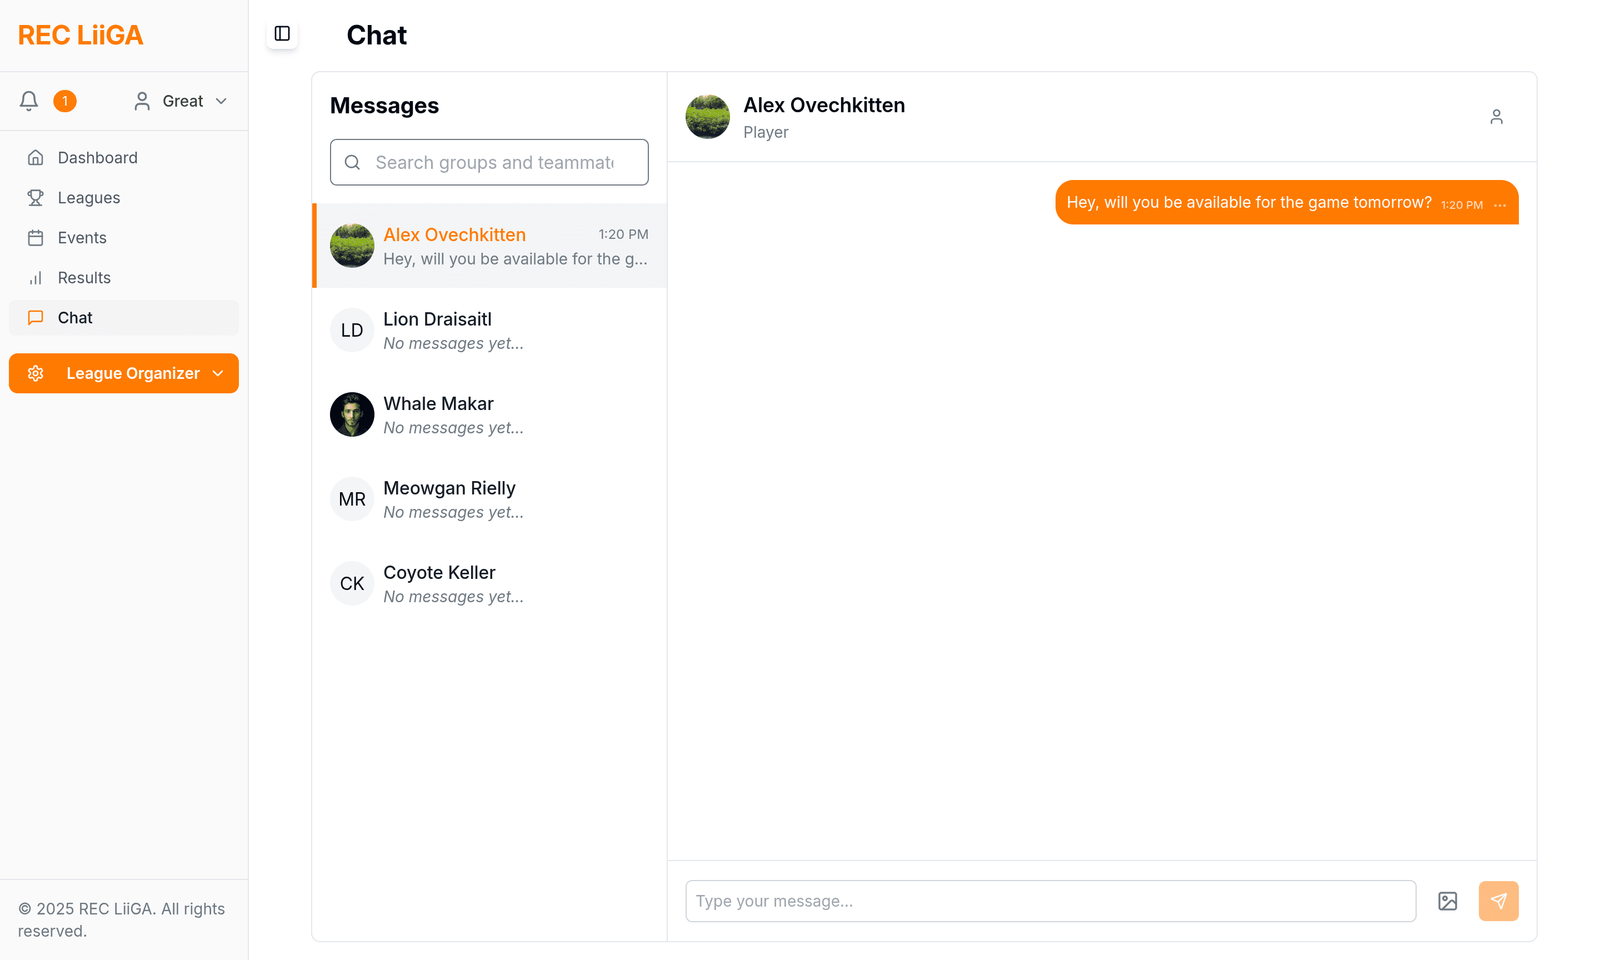Click the orange notification count badge
Image resolution: width=1600 pixels, height=960 pixels.
(64, 101)
